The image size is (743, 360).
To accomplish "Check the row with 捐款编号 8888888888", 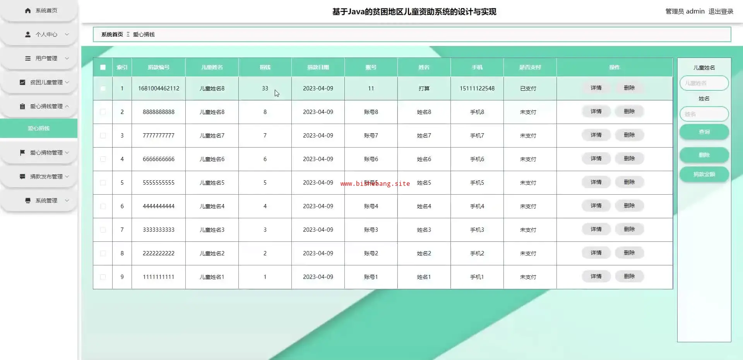I will [103, 112].
